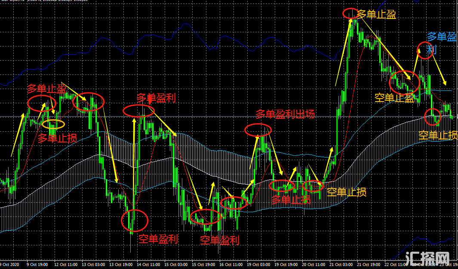Click the "21 Oct 19:00" time axis label
The width and height of the screenshot is (458, 269).
click(369, 265)
